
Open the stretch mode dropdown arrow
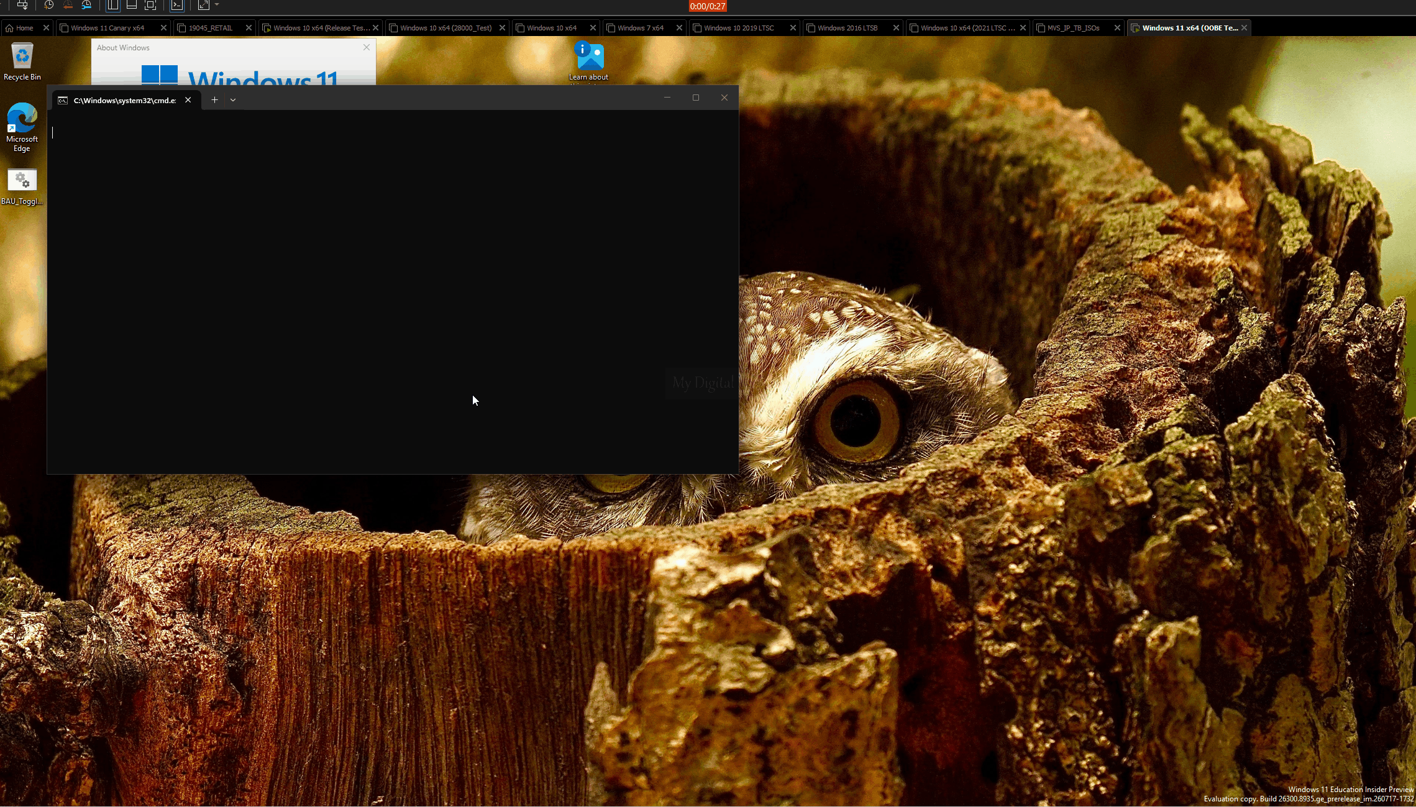tap(217, 5)
